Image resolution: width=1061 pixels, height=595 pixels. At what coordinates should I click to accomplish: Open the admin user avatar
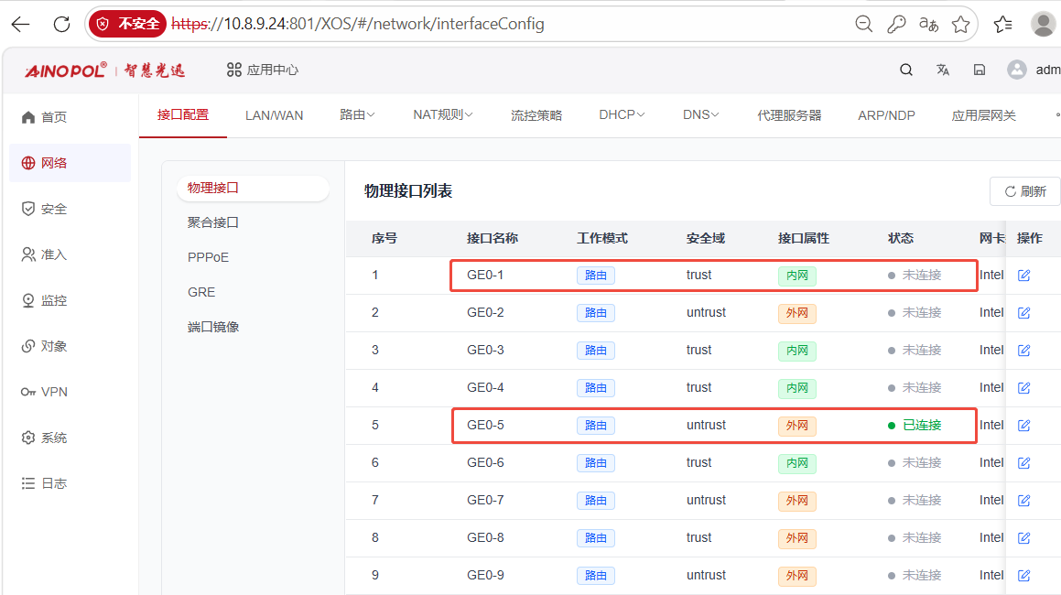[x=1016, y=70]
